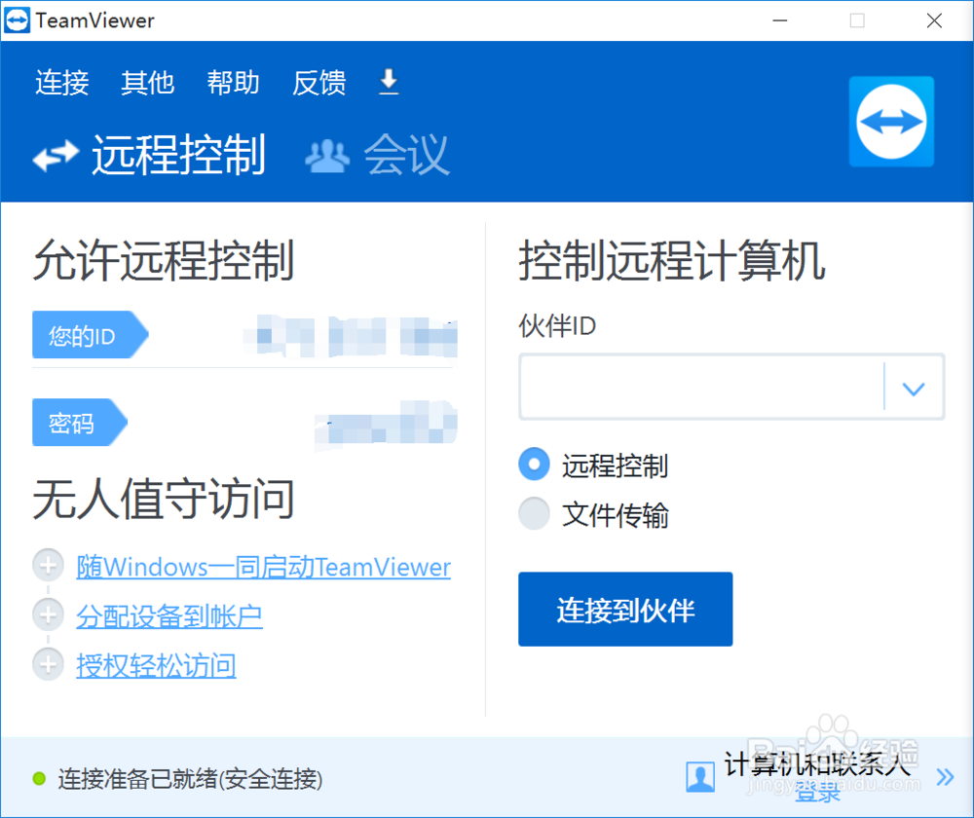Expand the 计算机和联系人 panel chevron
Viewport: 974px width, 818px height.
tap(944, 777)
